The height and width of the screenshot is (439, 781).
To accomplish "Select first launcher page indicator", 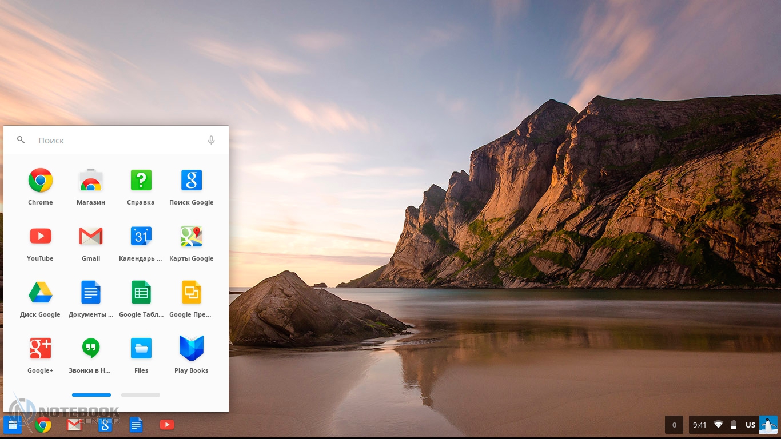I will pos(91,395).
